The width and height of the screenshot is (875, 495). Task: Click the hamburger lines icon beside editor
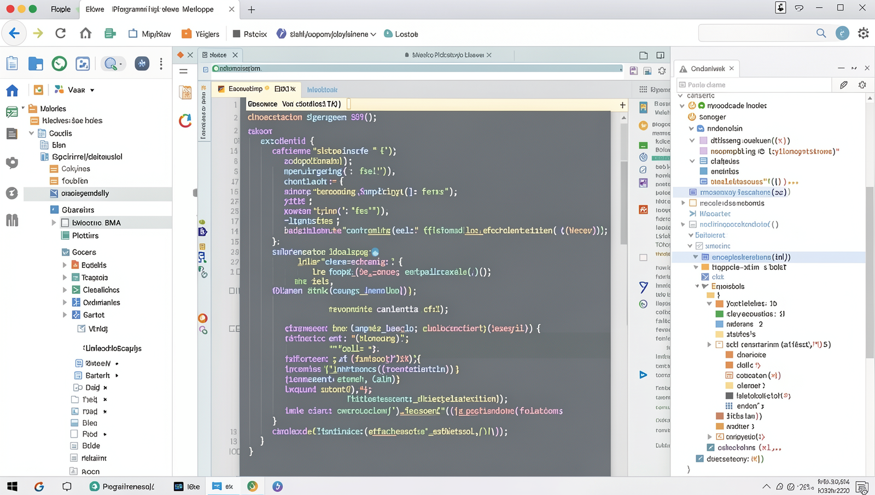tap(184, 71)
